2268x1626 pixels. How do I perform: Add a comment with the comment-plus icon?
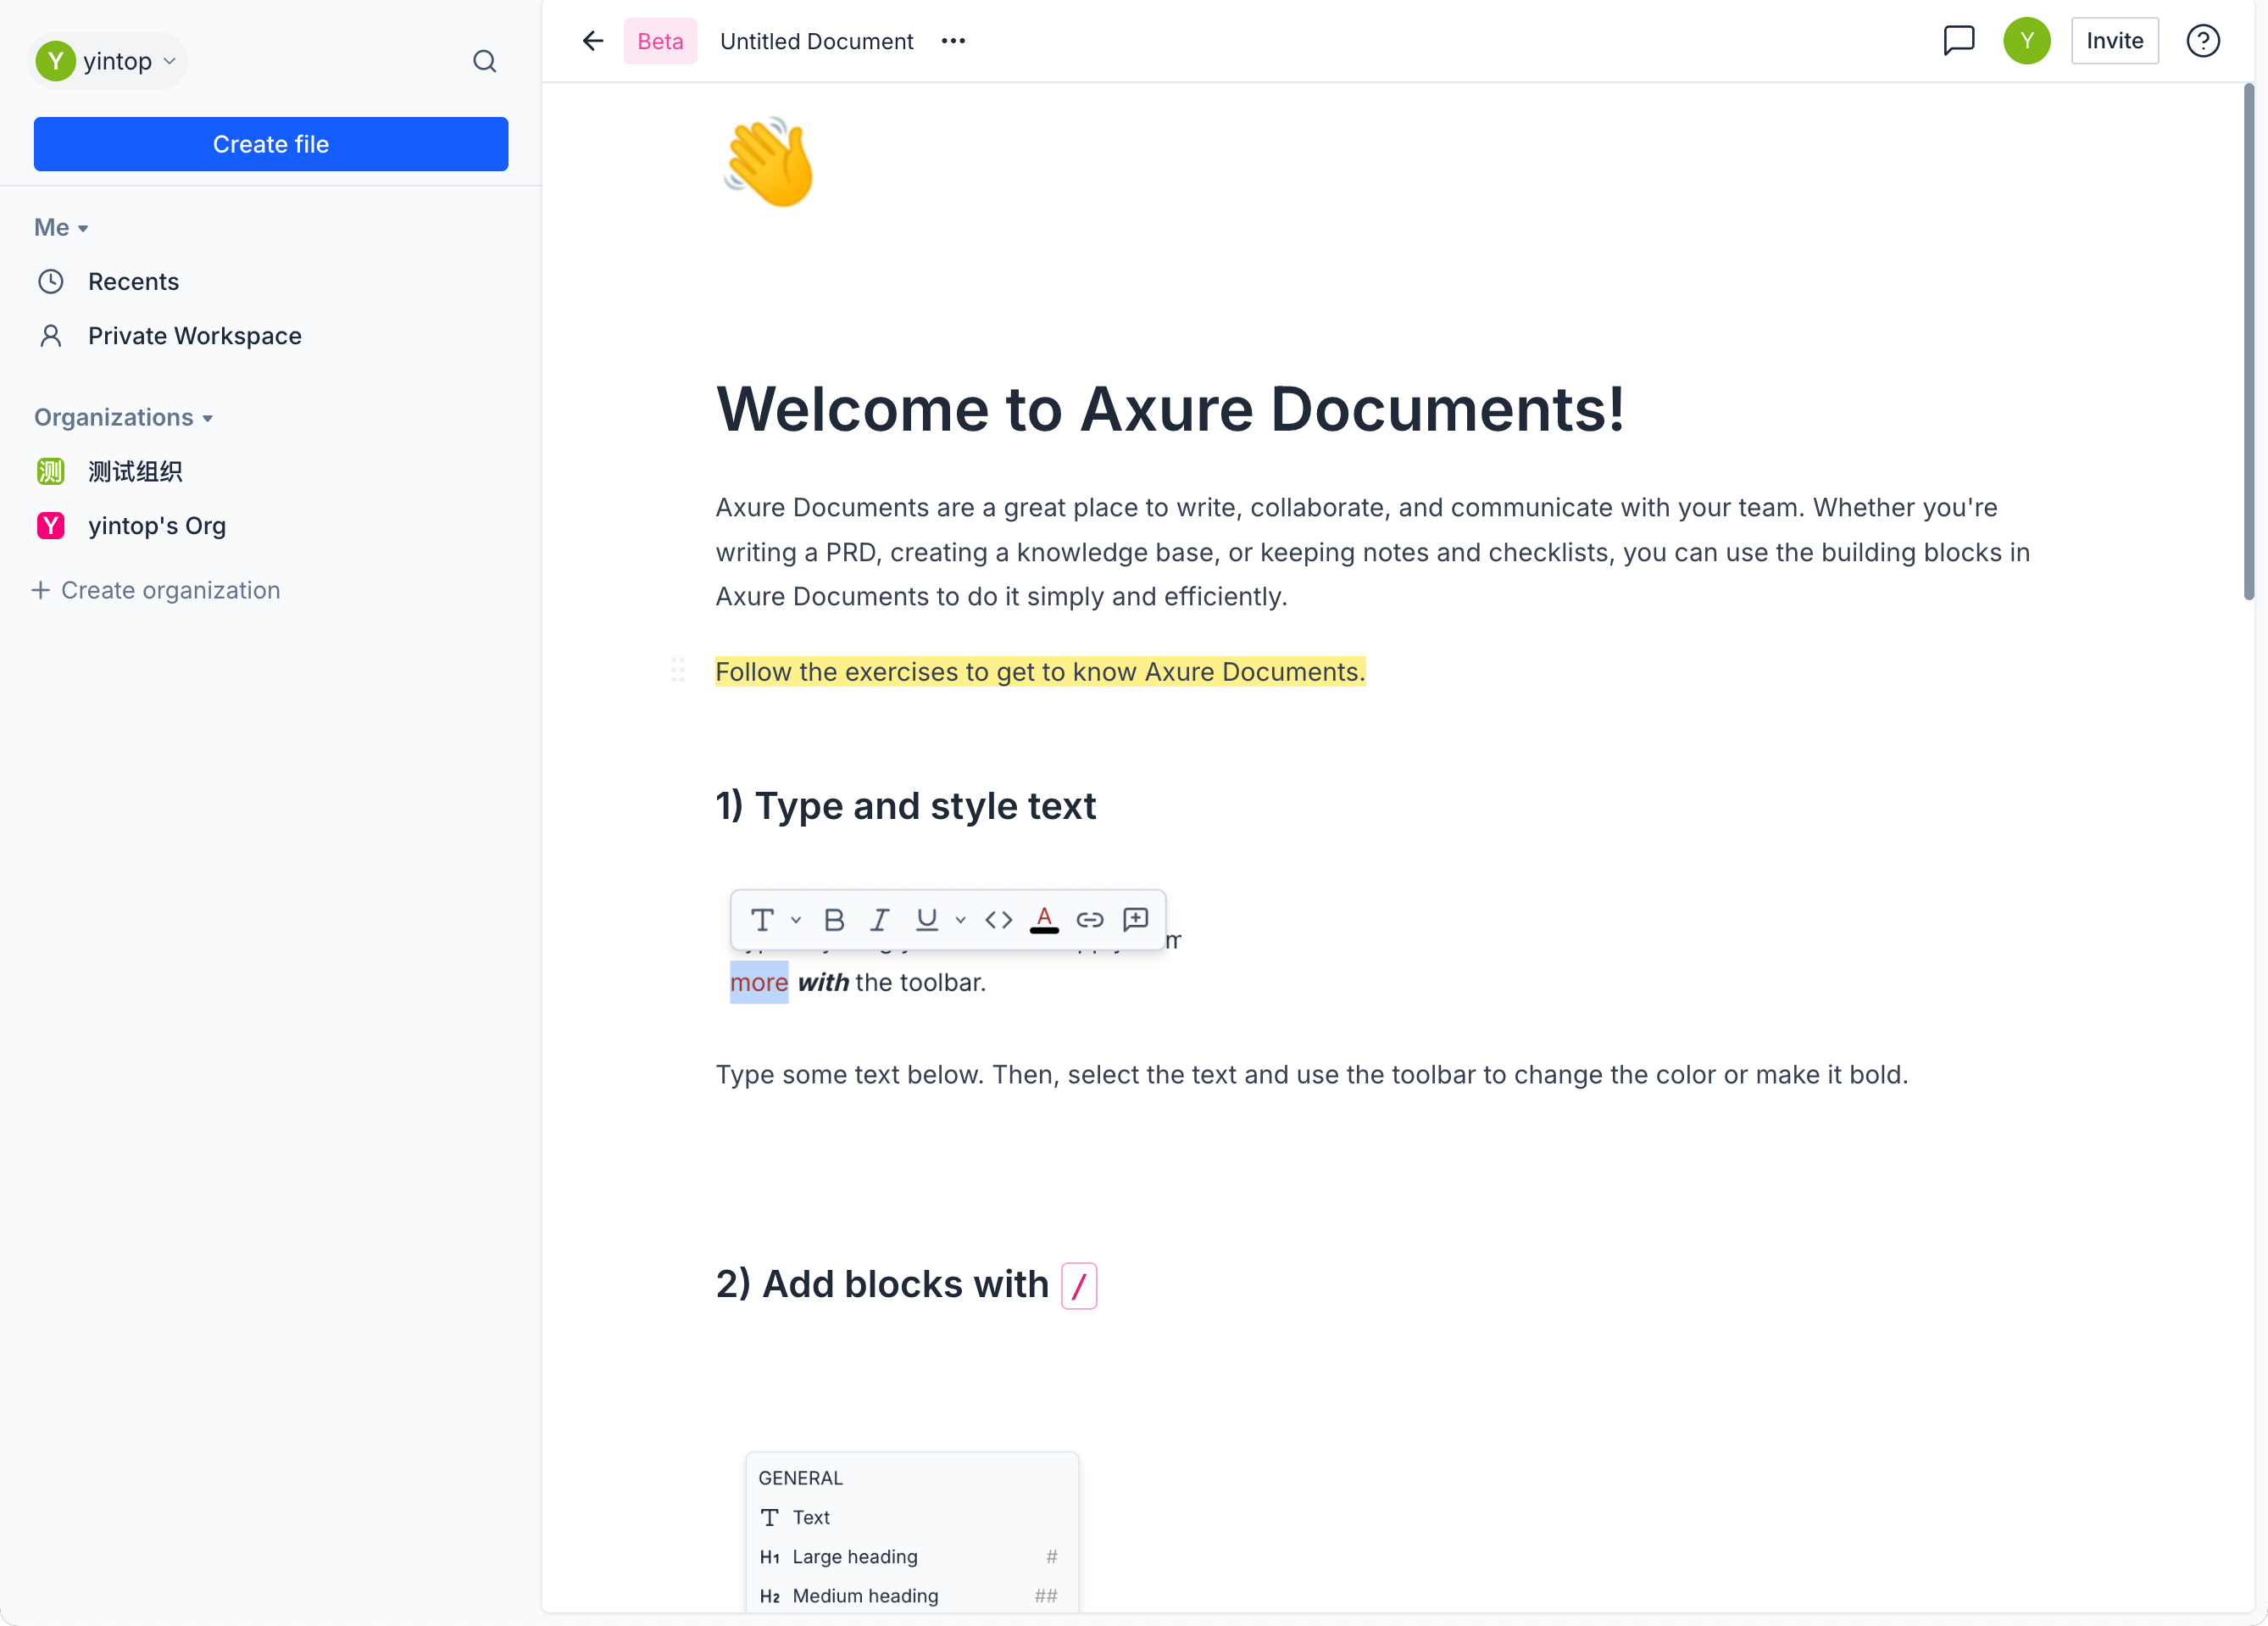pyautogui.click(x=1135, y=919)
